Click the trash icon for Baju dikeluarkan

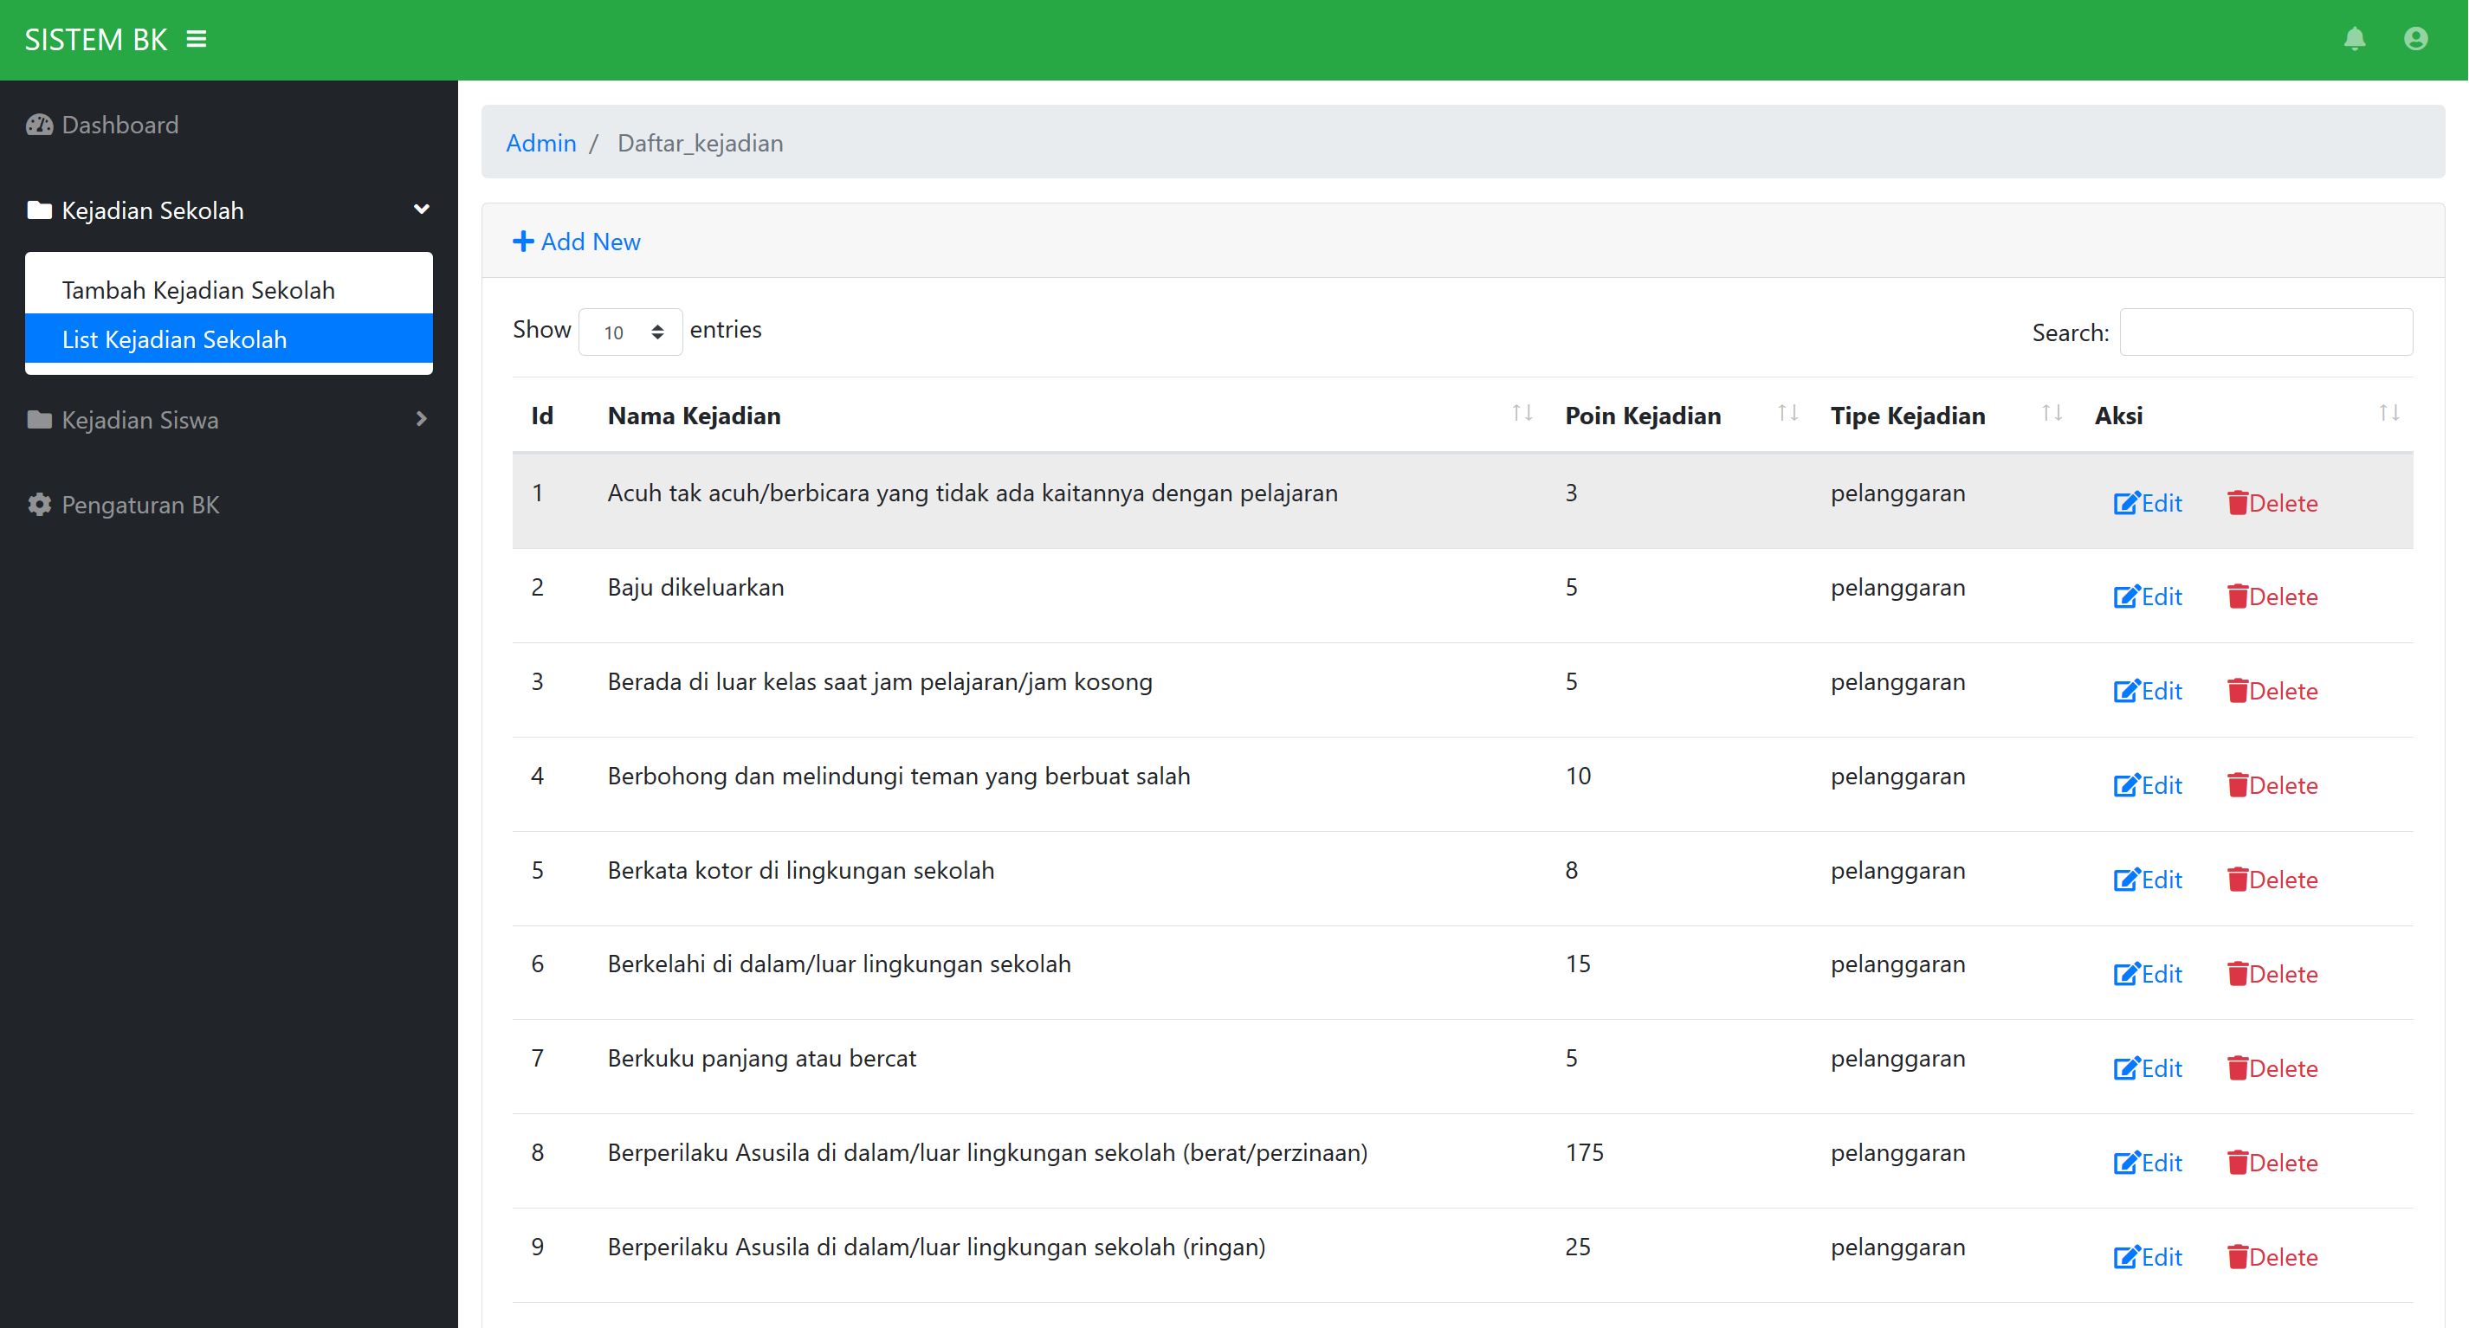click(x=2238, y=597)
